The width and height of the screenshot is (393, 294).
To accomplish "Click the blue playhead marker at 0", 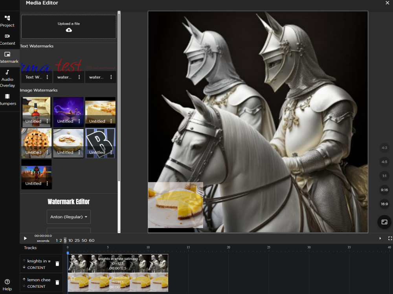I will [x=68, y=253].
